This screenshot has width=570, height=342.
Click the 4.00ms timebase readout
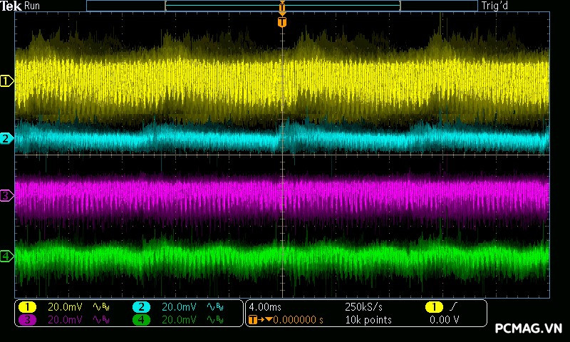pos(266,306)
